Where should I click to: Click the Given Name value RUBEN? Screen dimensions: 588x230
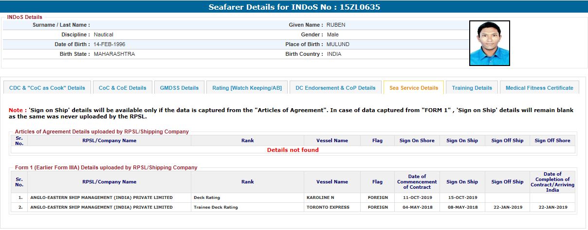pos(335,25)
